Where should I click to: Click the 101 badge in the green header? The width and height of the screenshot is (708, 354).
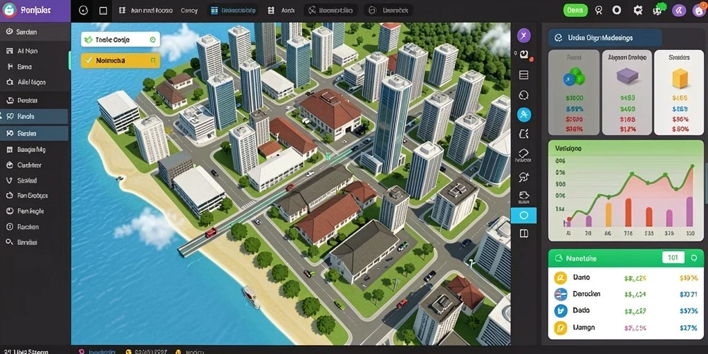(673, 259)
